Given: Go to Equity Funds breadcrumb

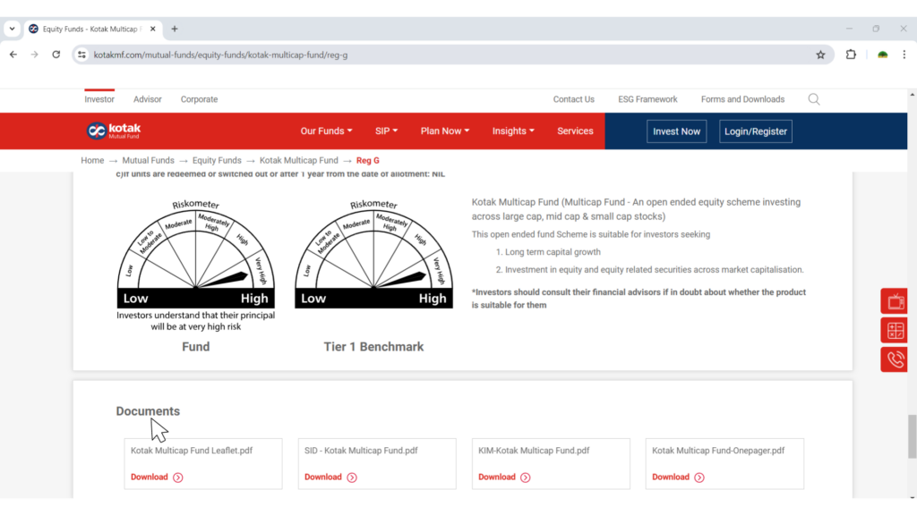Looking at the screenshot, I should click(x=217, y=160).
